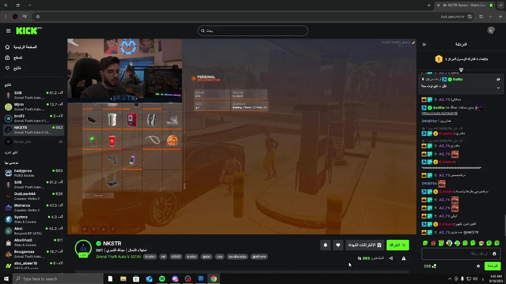
Task: Open the emoji picker in chat input
Action: [x=494, y=254]
